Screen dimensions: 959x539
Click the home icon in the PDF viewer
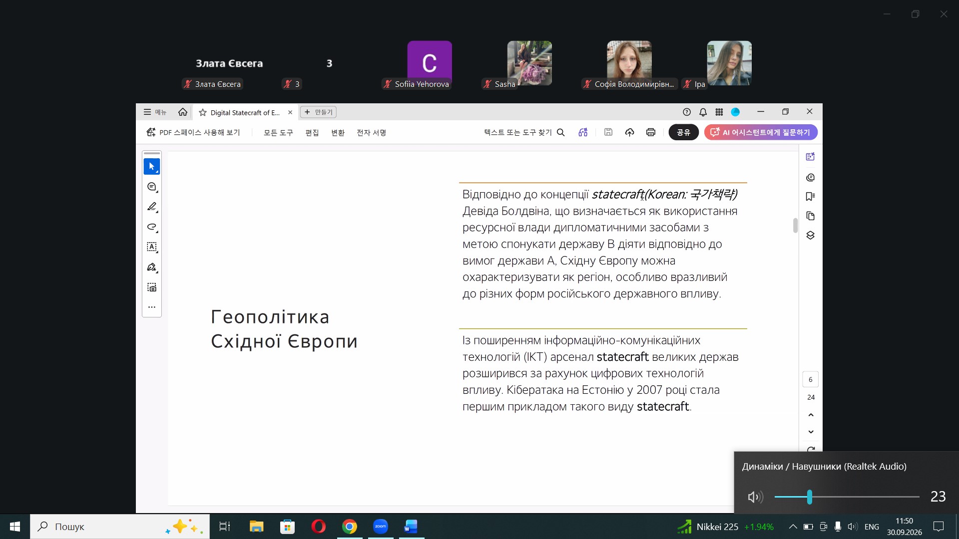(183, 112)
